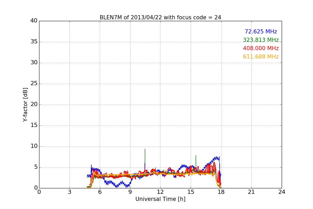Click the Y-factor [dB] axis label

pyautogui.click(x=25, y=104)
